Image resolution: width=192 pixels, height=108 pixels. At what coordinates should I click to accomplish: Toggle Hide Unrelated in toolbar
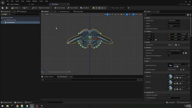tap(44, 8)
